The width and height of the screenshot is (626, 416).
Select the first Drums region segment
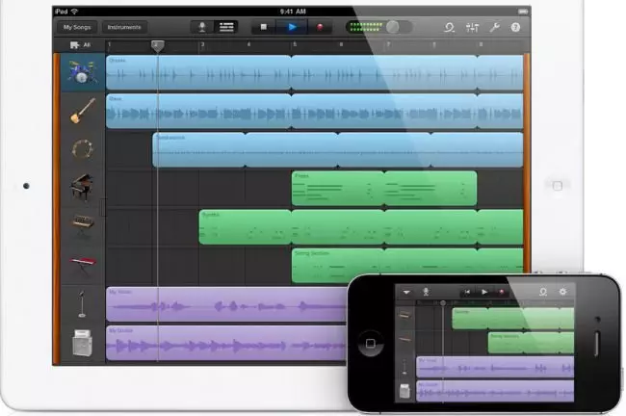(198, 72)
